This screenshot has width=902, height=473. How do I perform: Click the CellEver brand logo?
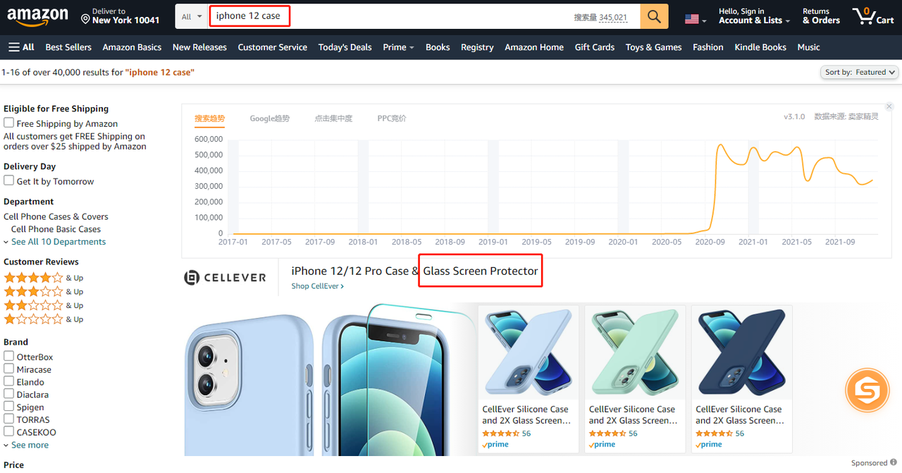pos(225,278)
